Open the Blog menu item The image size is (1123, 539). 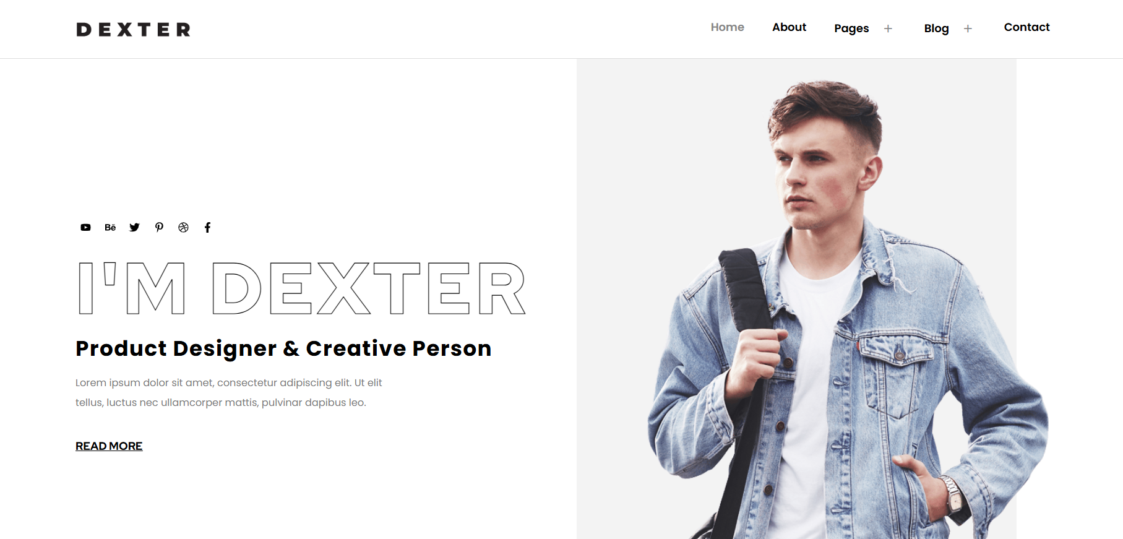coord(936,28)
